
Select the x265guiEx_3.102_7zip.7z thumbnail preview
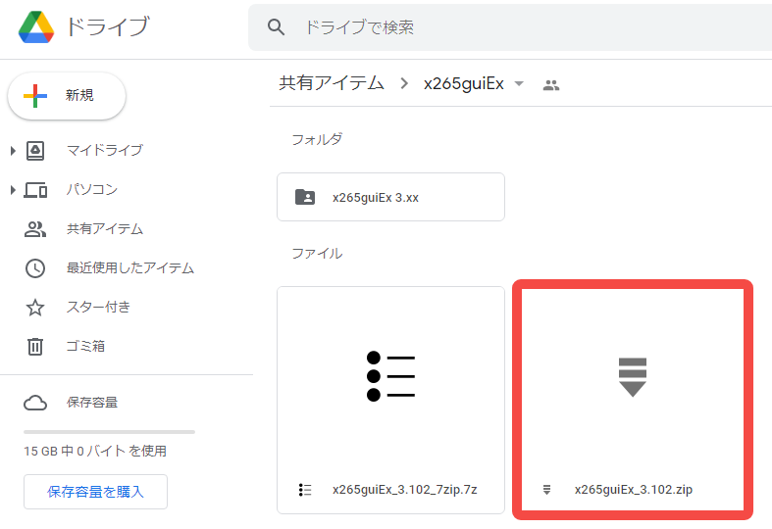tap(391, 376)
